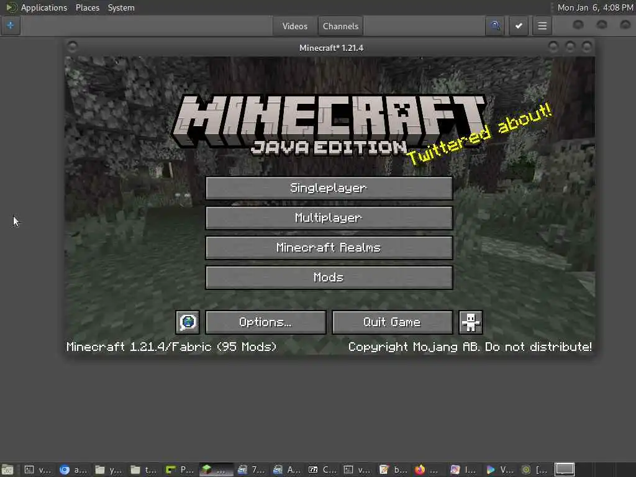Click the clock showing Mon Jan 6, 4:08 PM
Image resolution: width=636 pixels, height=477 pixels.
pos(594,7)
